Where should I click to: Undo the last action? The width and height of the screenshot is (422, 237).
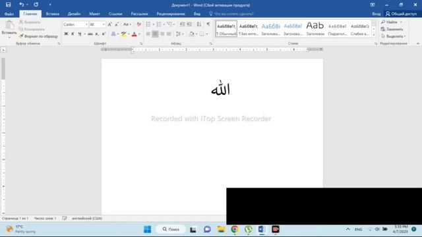[21, 5]
